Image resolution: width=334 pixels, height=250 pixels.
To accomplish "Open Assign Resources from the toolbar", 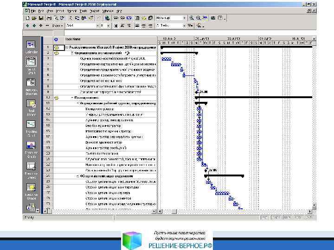I will 151,18.
